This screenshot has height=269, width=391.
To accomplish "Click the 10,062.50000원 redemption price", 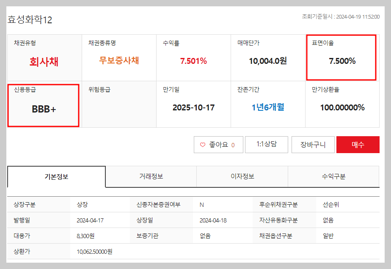I will (94, 252).
